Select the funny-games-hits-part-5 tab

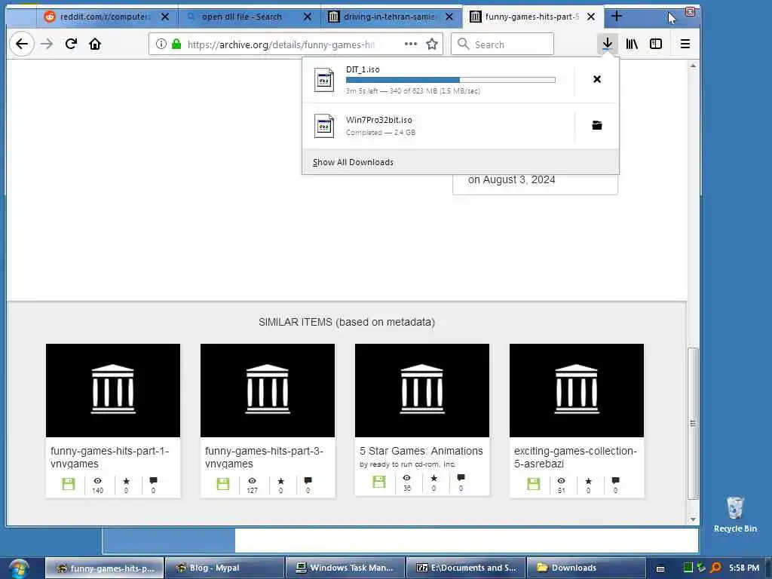(532, 17)
